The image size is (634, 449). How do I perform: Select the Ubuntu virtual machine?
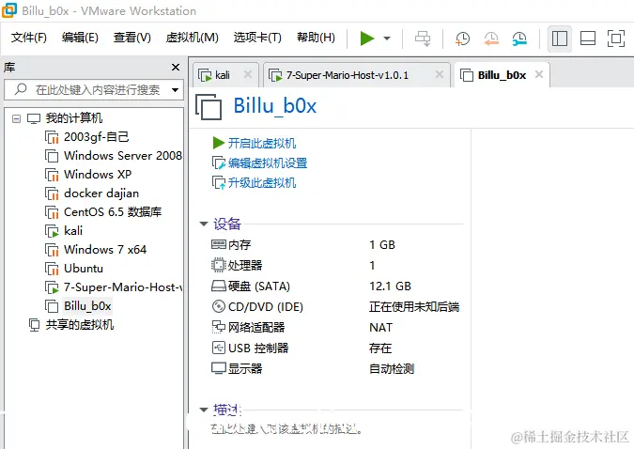[x=84, y=269]
